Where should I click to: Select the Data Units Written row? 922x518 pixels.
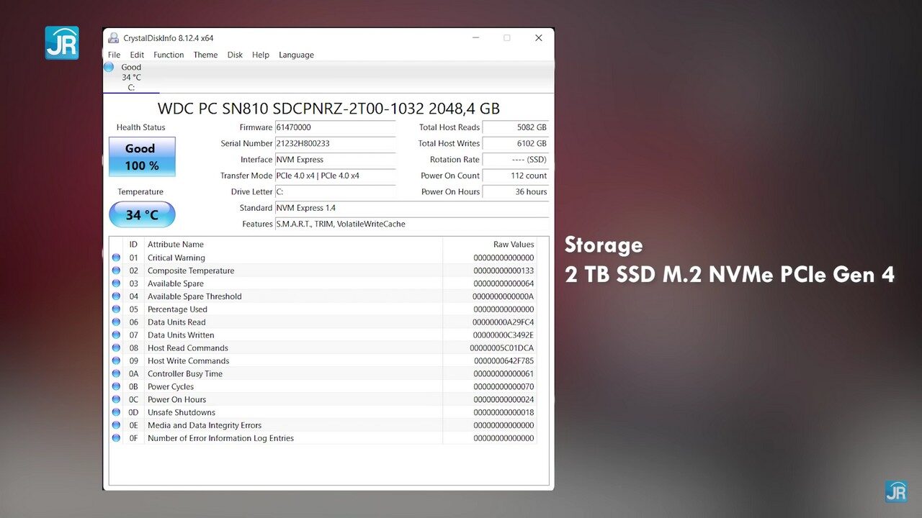coord(288,335)
